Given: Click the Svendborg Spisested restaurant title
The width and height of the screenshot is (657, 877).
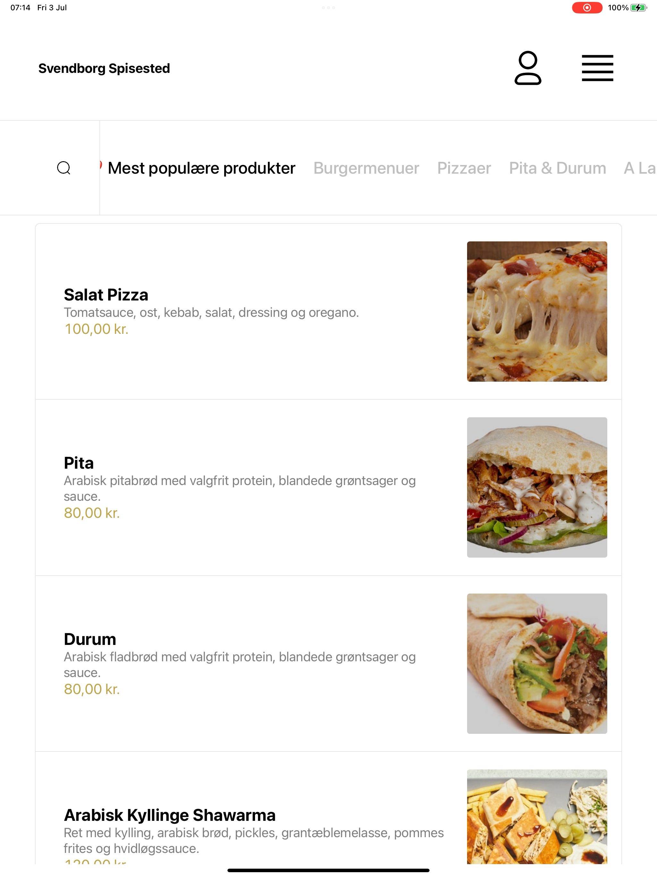Looking at the screenshot, I should coord(104,68).
